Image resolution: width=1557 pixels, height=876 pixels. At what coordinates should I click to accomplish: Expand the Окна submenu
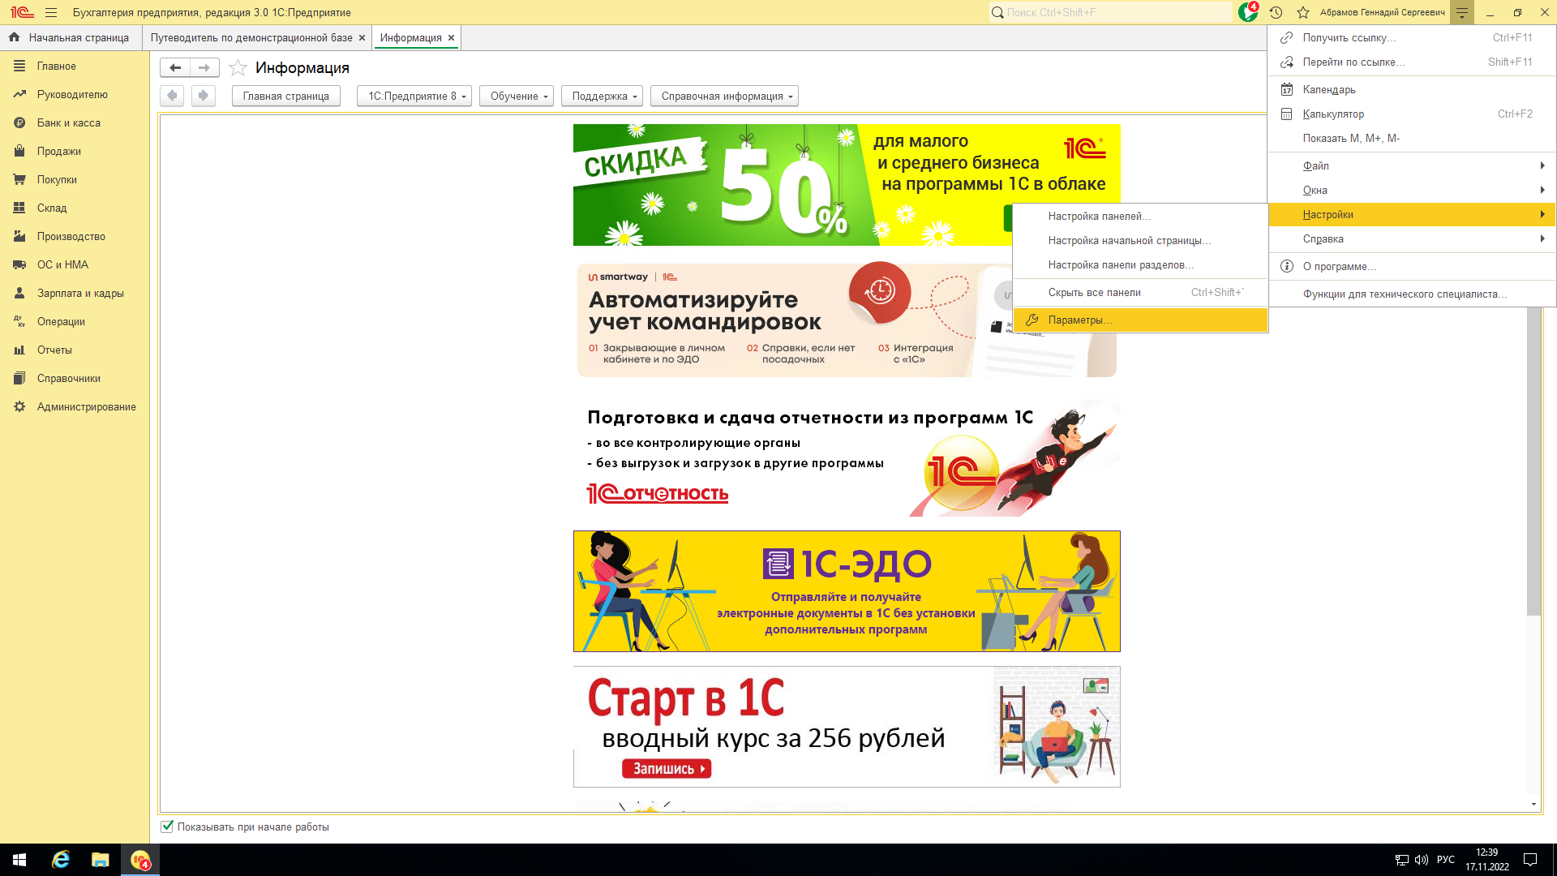click(1412, 191)
